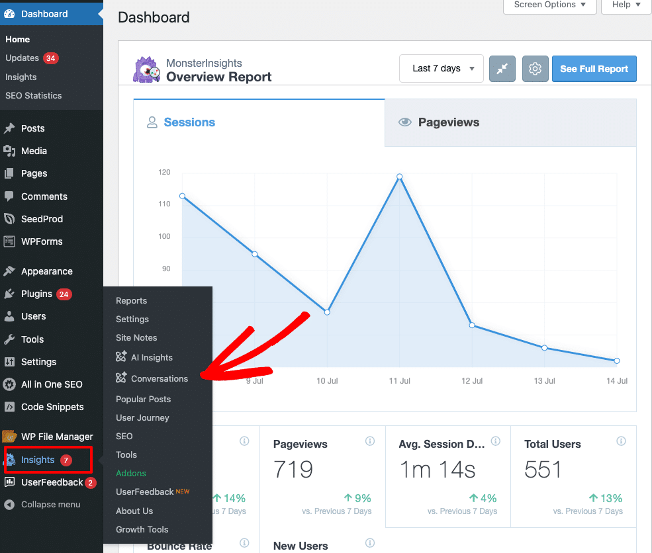Click the info icon on Pageviews card

[x=370, y=441]
